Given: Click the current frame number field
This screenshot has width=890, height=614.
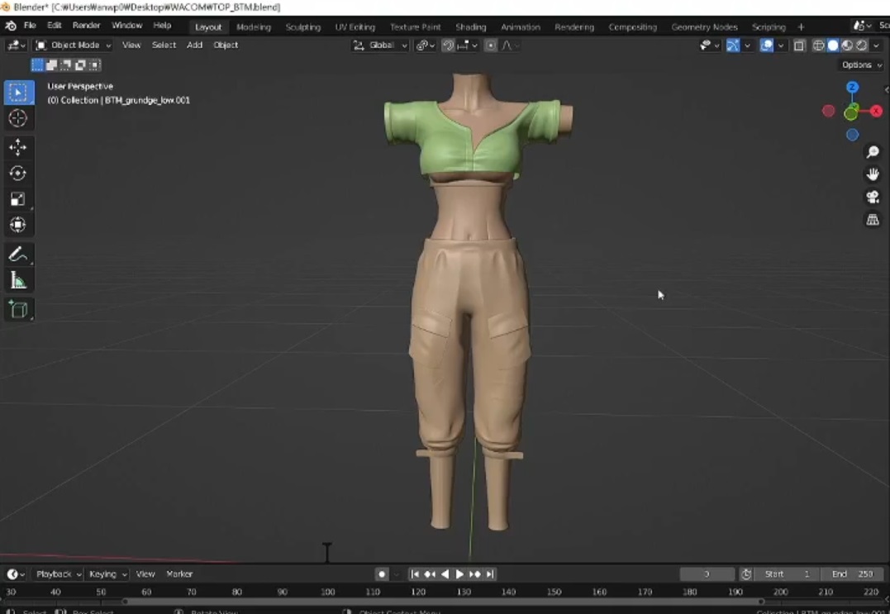Looking at the screenshot, I should 707,574.
